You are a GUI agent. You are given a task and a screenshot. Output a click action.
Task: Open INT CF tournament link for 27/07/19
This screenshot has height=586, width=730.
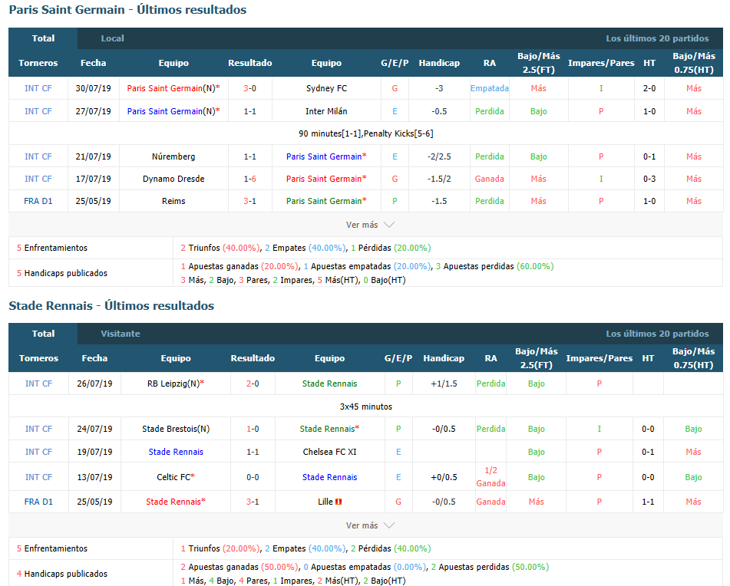(x=38, y=111)
